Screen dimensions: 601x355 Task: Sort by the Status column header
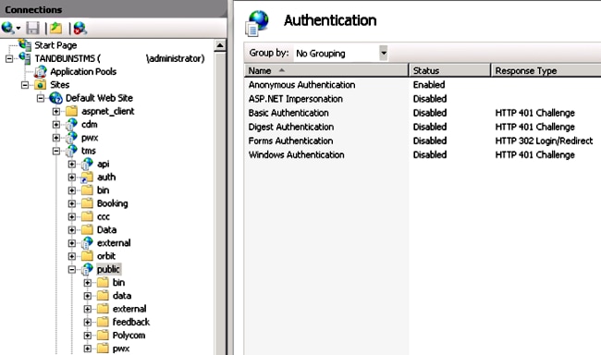point(449,70)
